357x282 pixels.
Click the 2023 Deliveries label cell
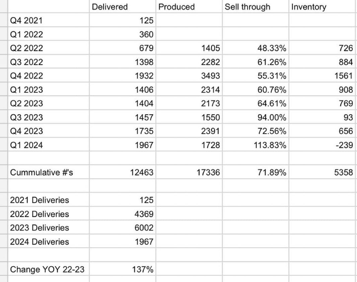(49, 227)
